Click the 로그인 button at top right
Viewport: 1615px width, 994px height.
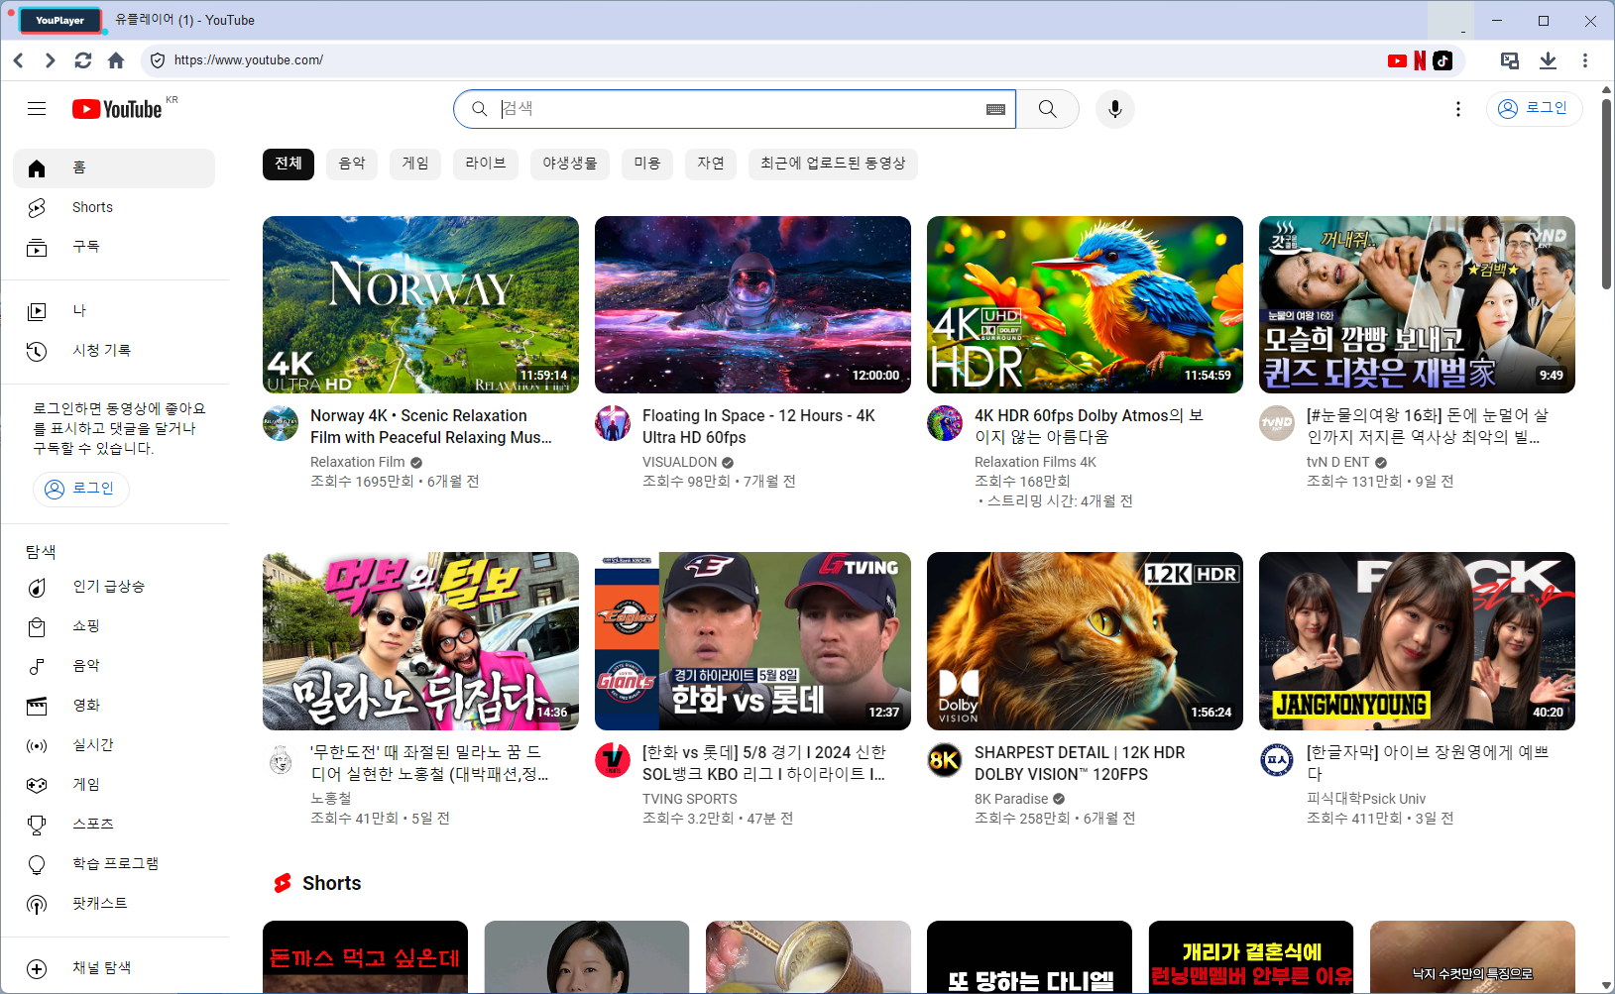coord(1534,108)
